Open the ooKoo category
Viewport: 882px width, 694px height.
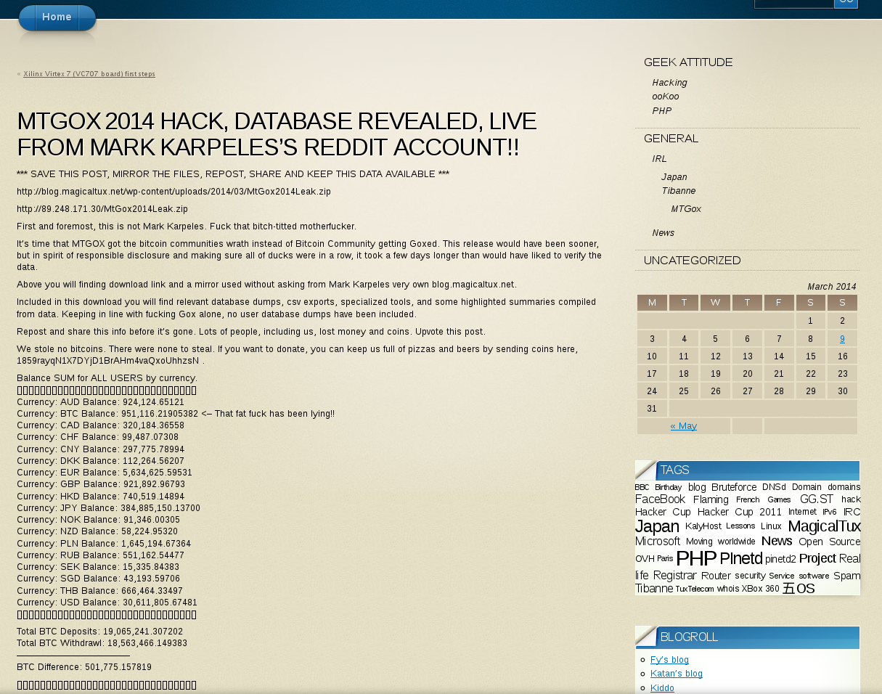click(665, 97)
